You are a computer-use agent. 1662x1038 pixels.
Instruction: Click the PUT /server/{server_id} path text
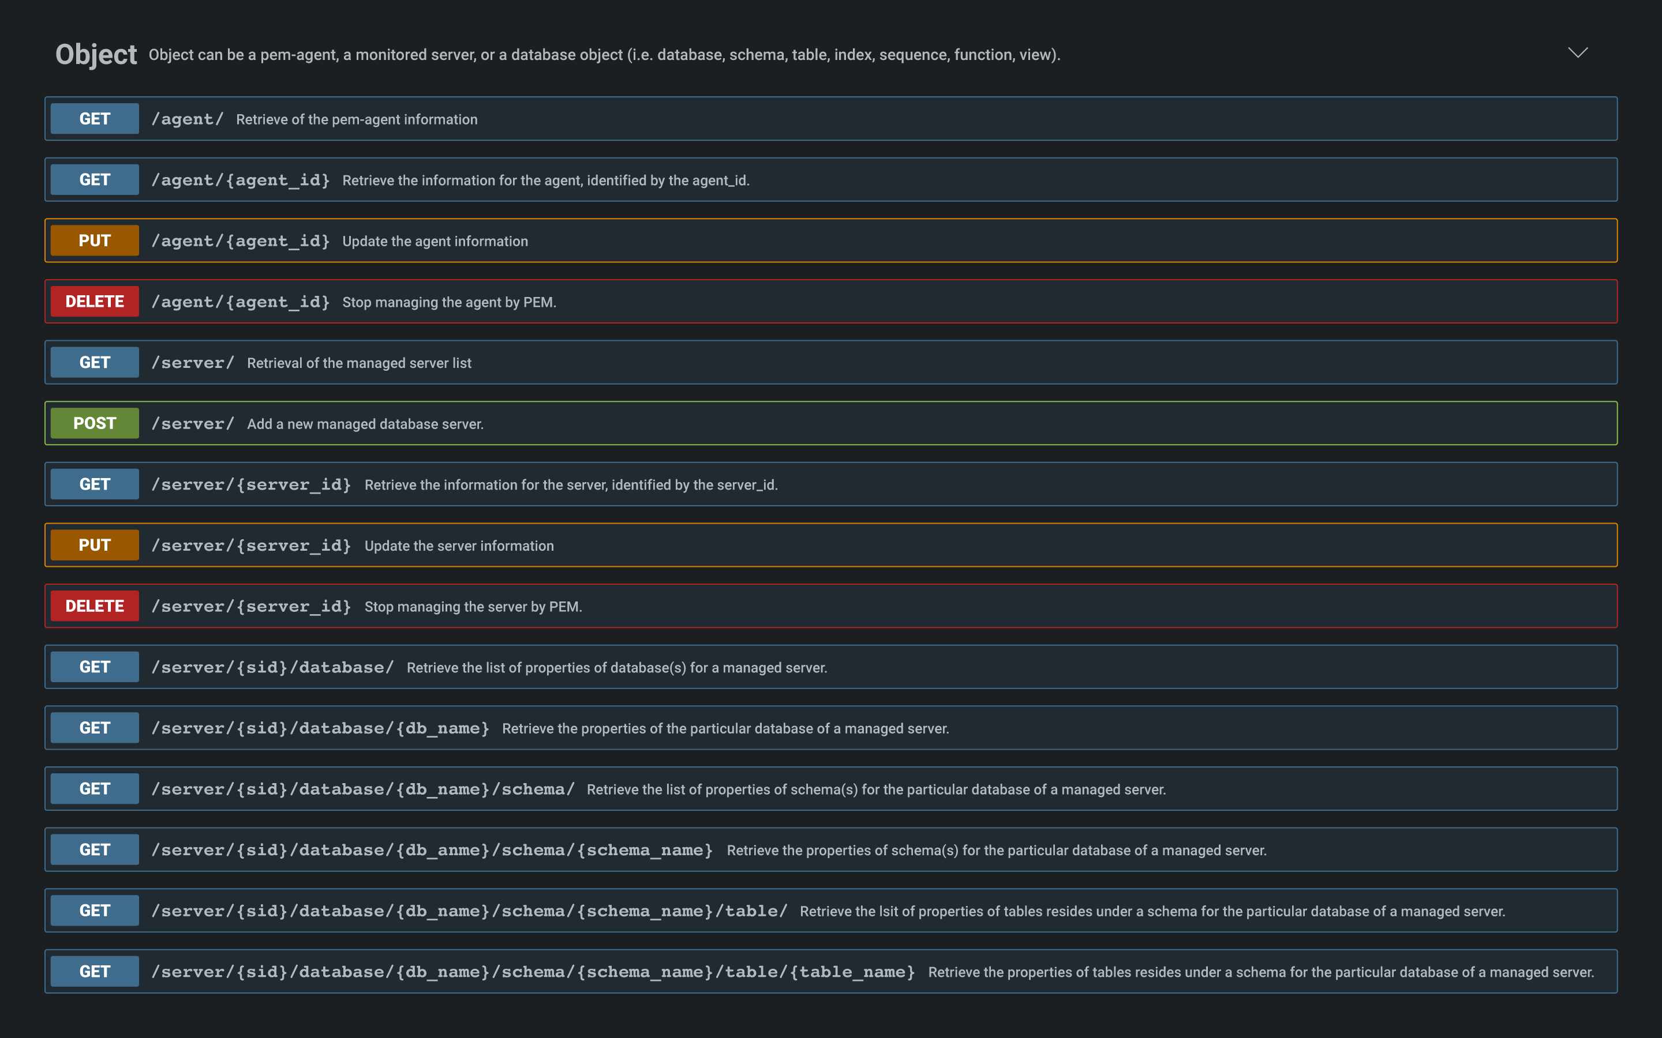tap(252, 546)
